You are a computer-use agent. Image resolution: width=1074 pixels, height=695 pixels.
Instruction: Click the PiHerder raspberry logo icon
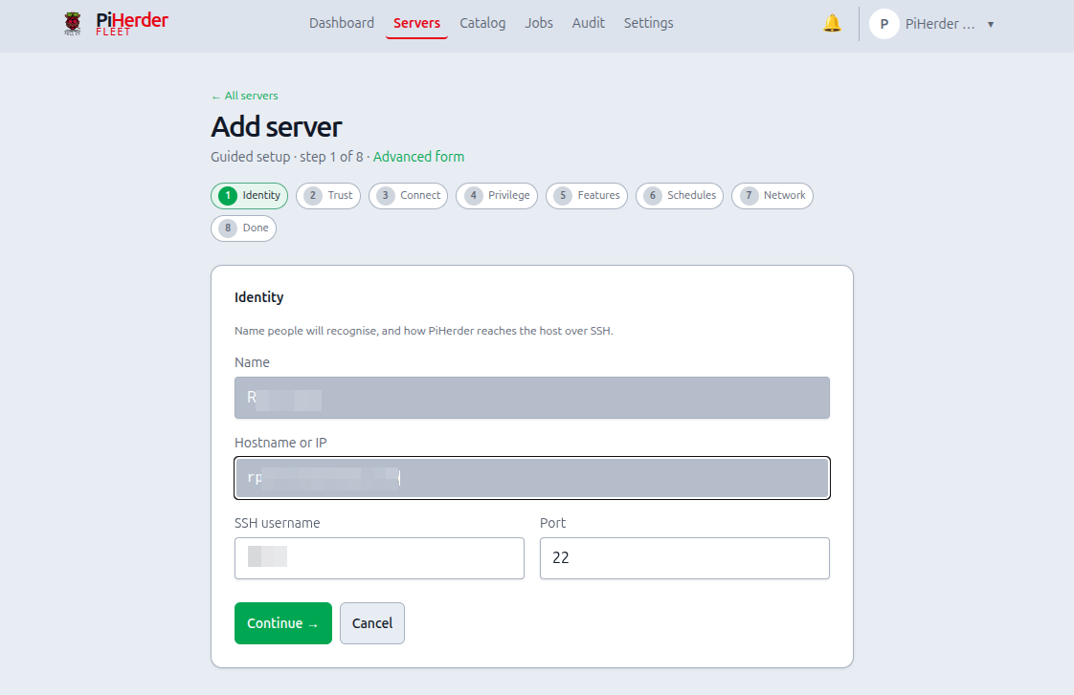pos(73,23)
